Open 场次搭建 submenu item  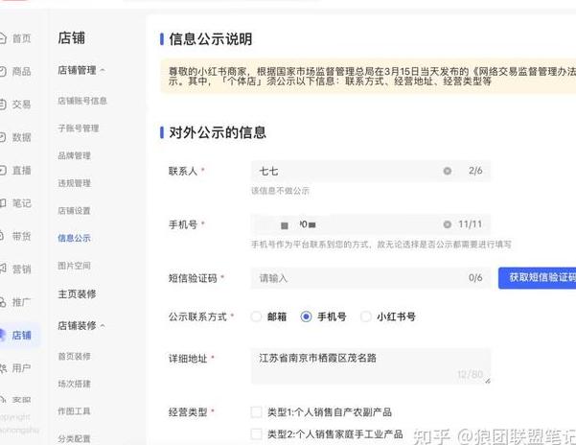pos(74,384)
